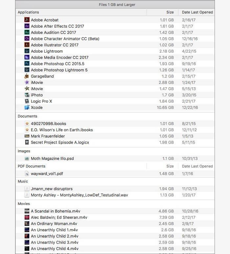Select the Adobe Lightroom icon
Viewport: 230px width, 254px height.
(x=27, y=51)
